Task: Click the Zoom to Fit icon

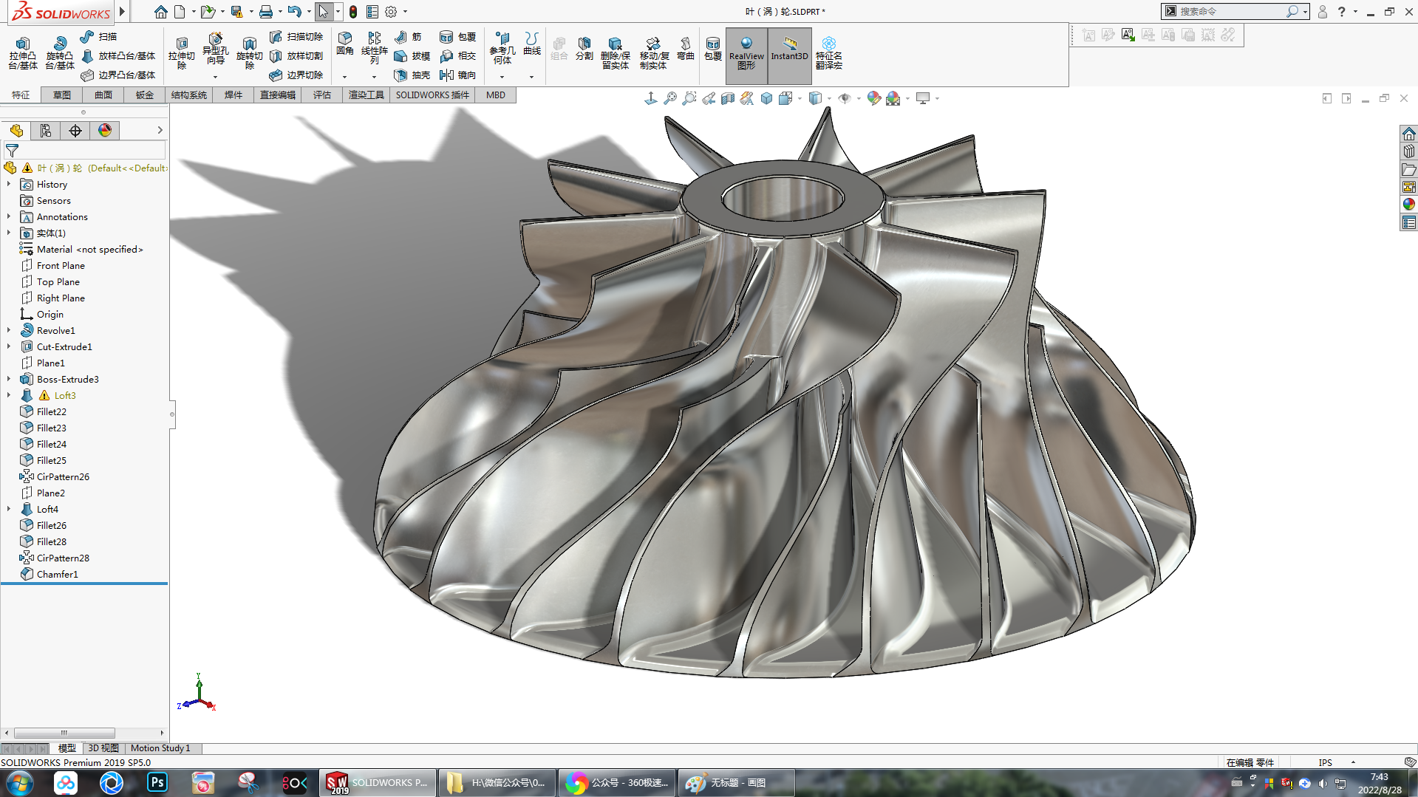Action: coord(670,98)
